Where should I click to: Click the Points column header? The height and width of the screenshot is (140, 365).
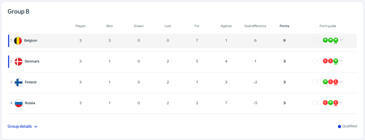click(x=284, y=26)
